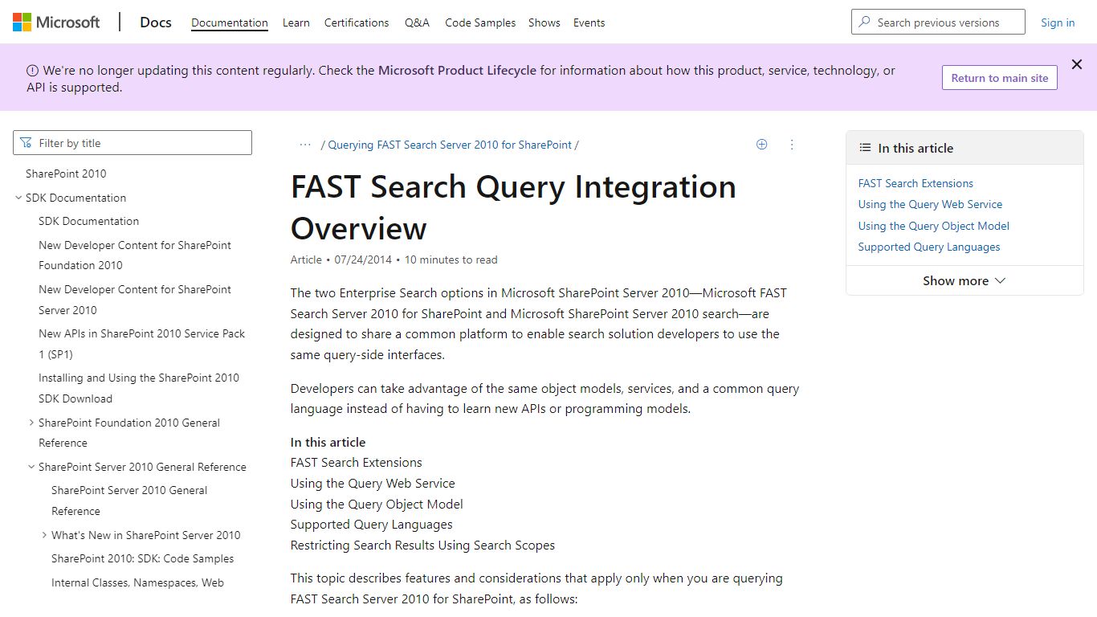Click the FAST Search Query Integration Overview heading
1097x617 pixels.
[513, 207]
